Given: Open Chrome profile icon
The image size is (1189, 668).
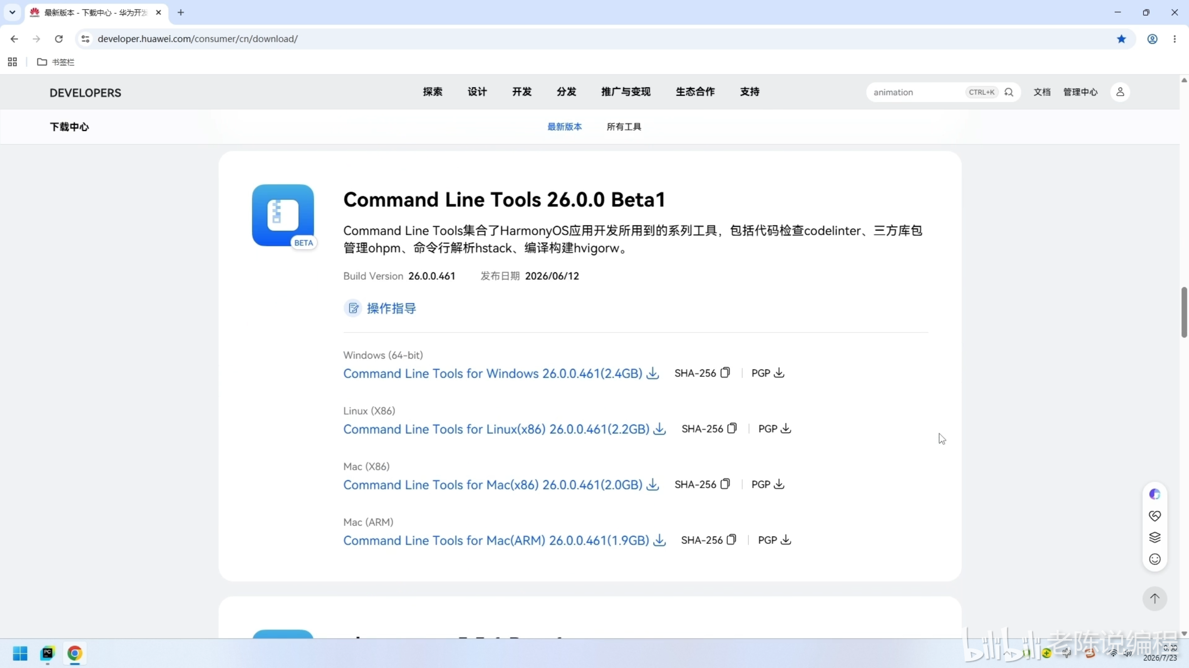Looking at the screenshot, I should click(x=1152, y=39).
